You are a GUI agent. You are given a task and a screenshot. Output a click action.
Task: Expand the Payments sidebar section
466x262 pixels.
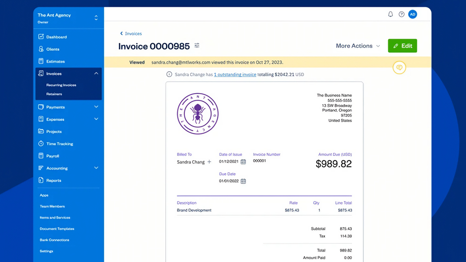[96, 107]
